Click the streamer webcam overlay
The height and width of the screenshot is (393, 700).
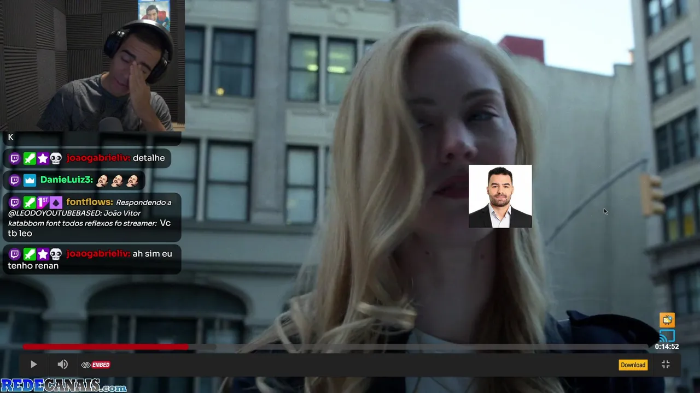click(92, 65)
